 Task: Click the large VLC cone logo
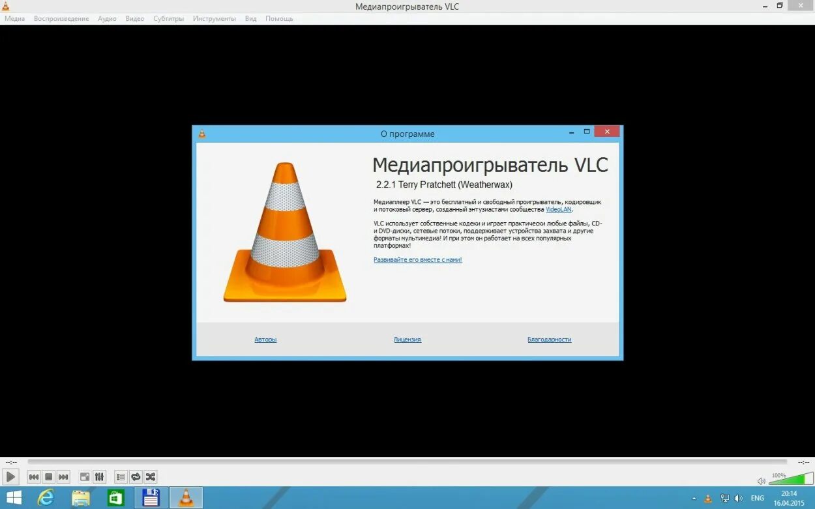[285, 233]
